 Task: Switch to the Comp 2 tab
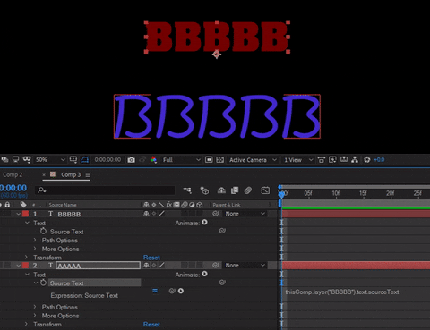(x=13, y=174)
